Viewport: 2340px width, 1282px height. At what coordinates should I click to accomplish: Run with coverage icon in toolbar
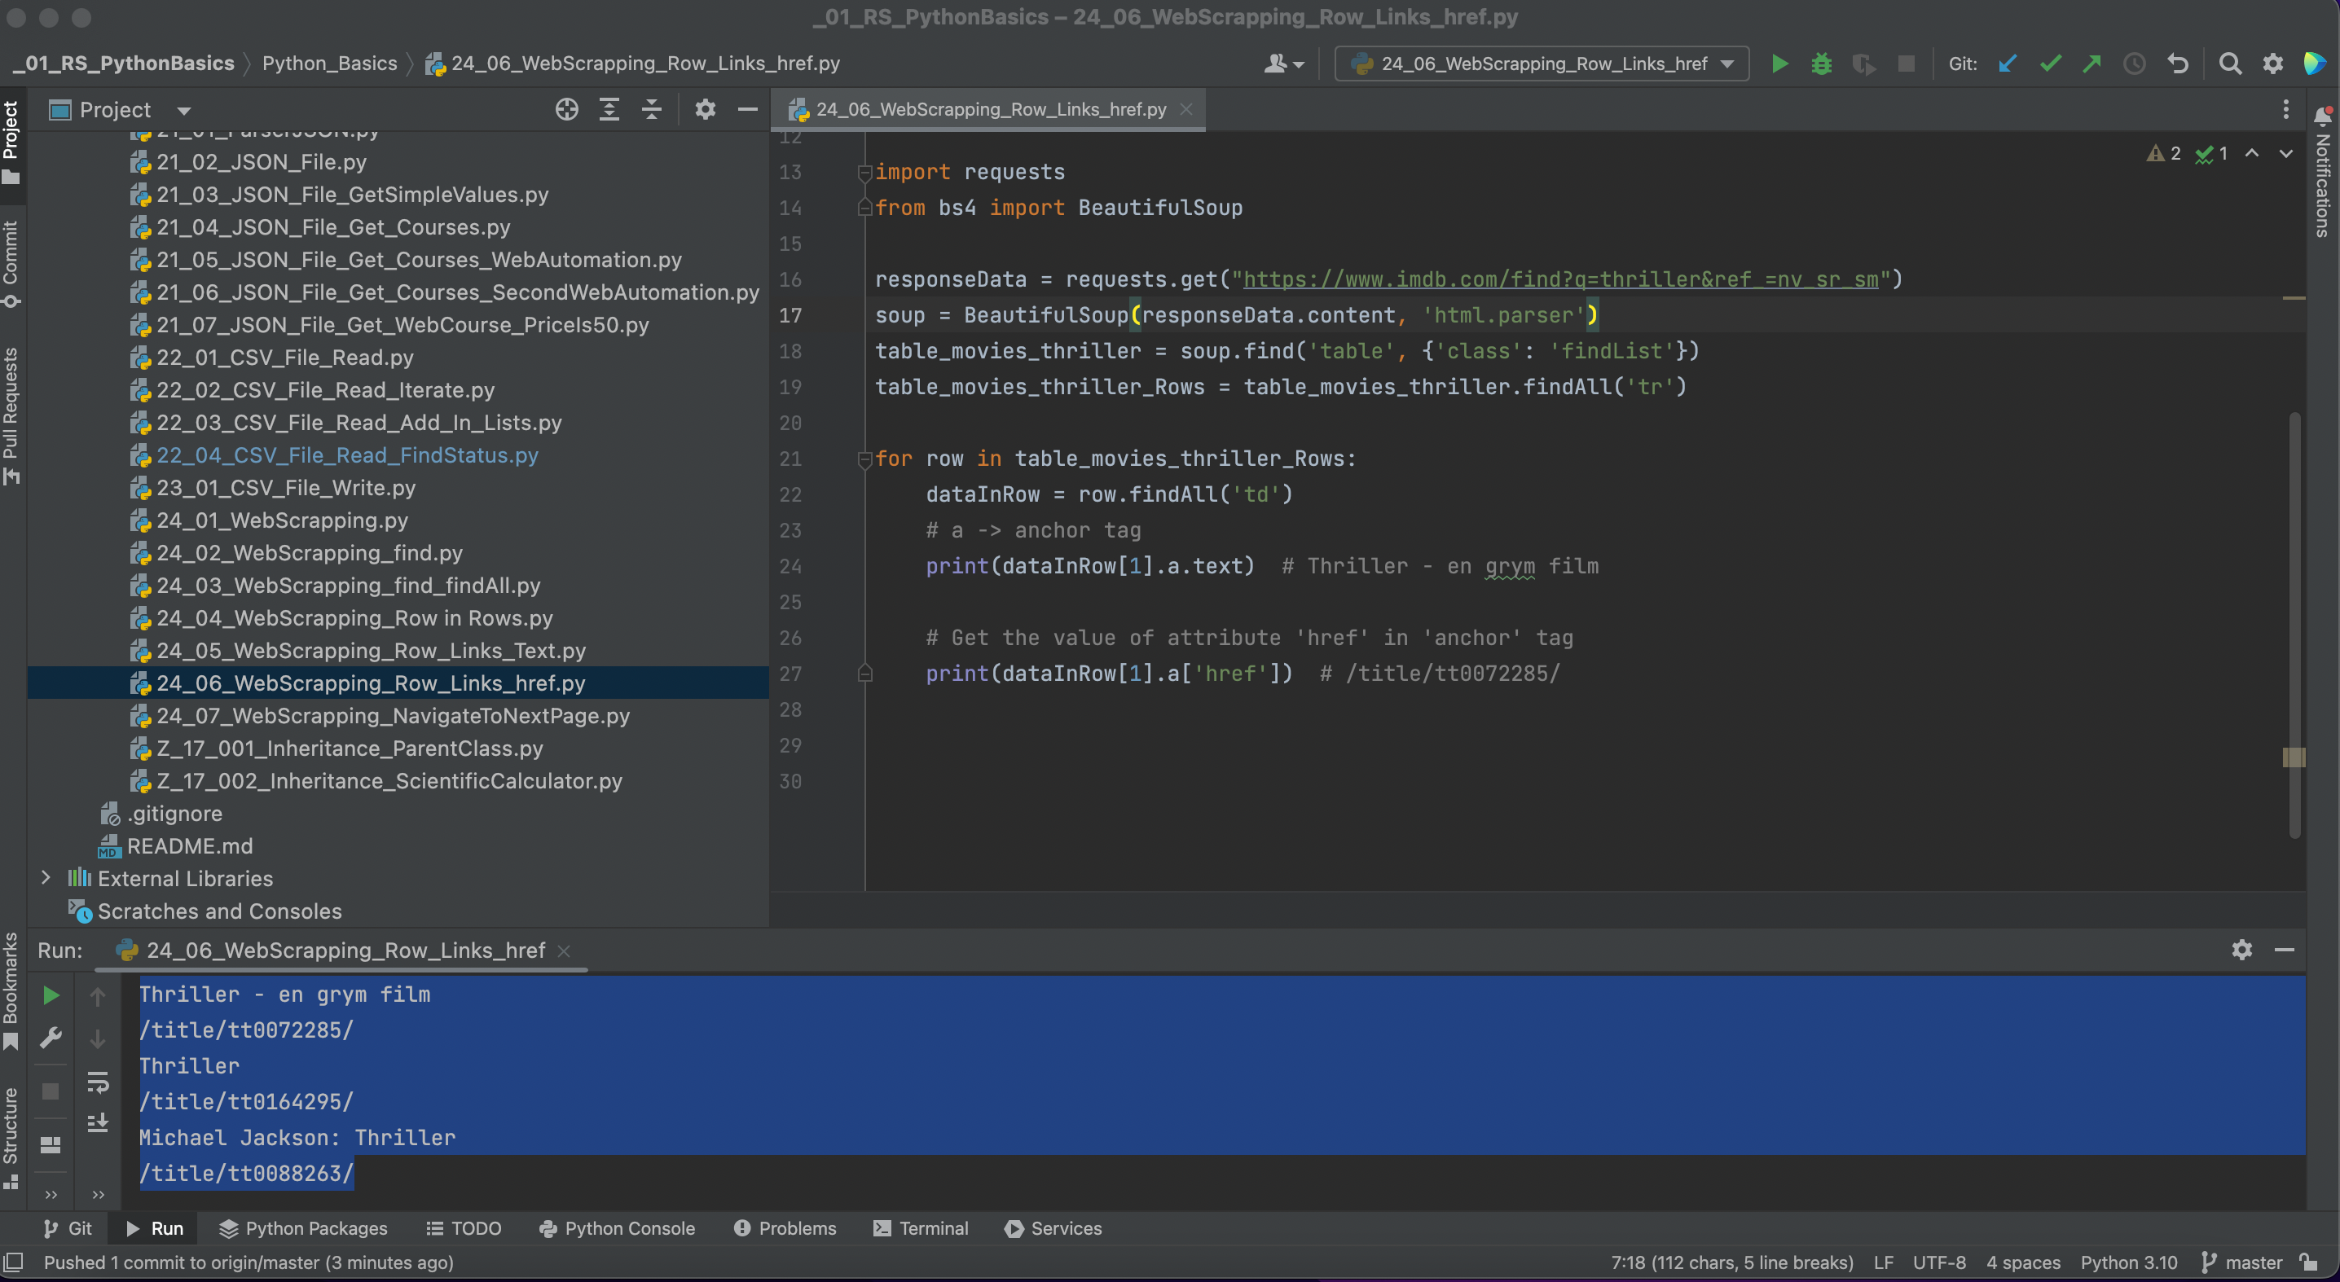[x=1864, y=64]
